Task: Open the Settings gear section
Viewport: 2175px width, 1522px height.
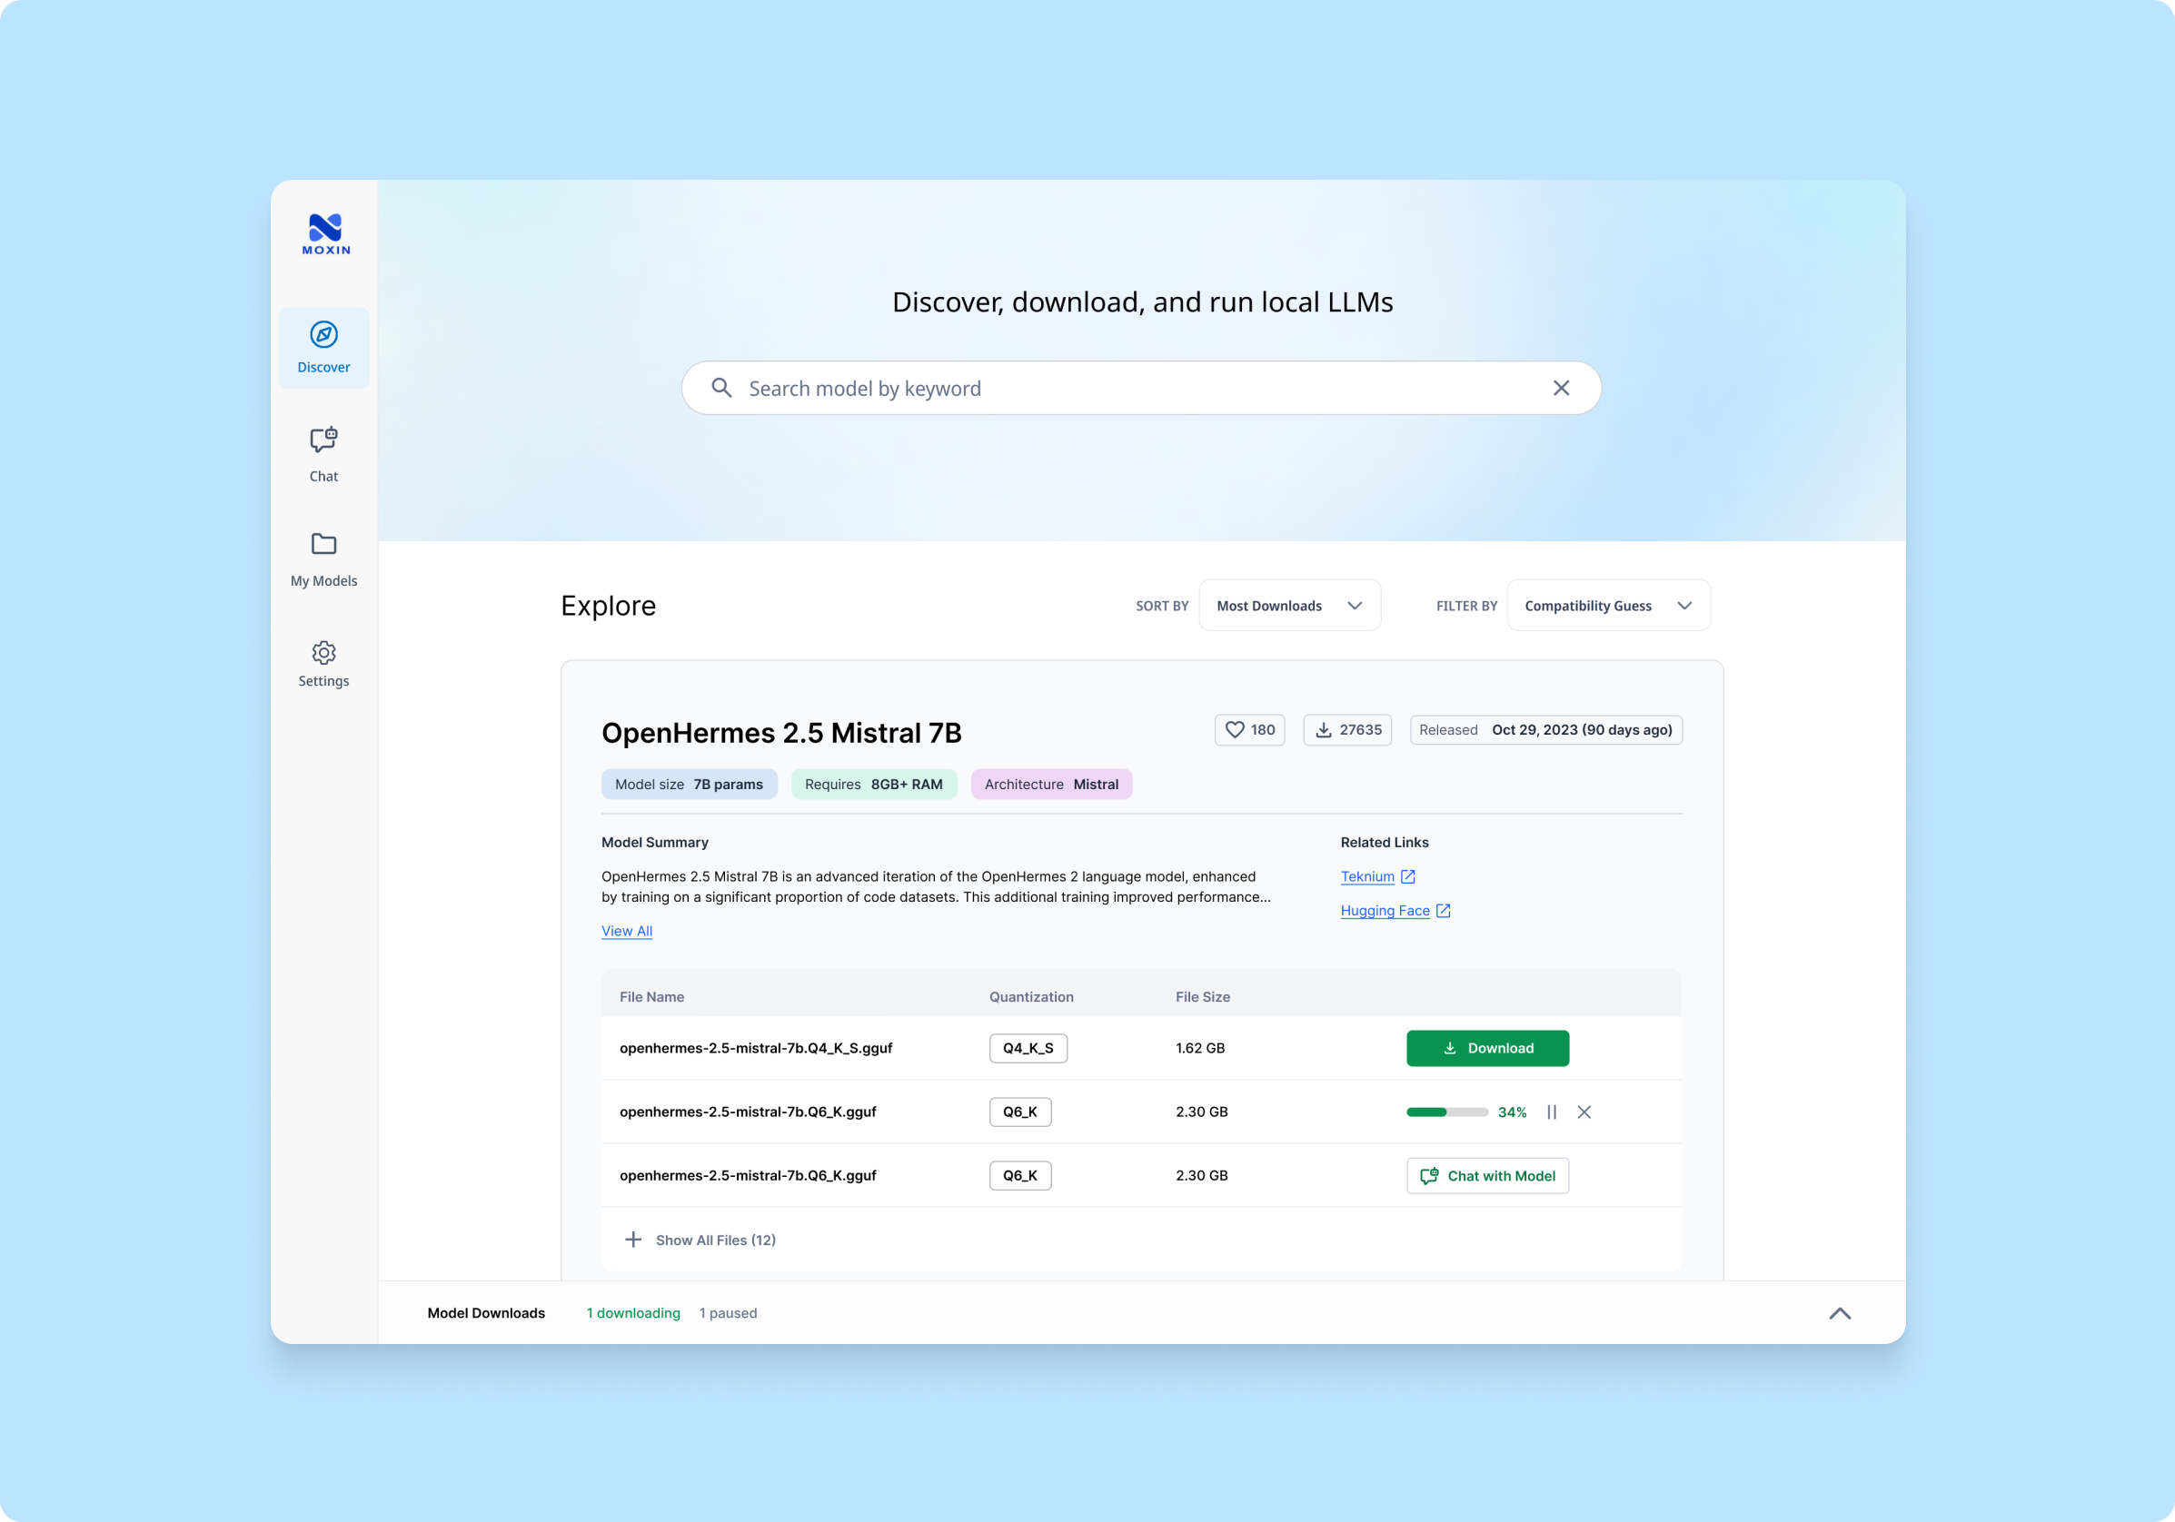Action: point(324,663)
